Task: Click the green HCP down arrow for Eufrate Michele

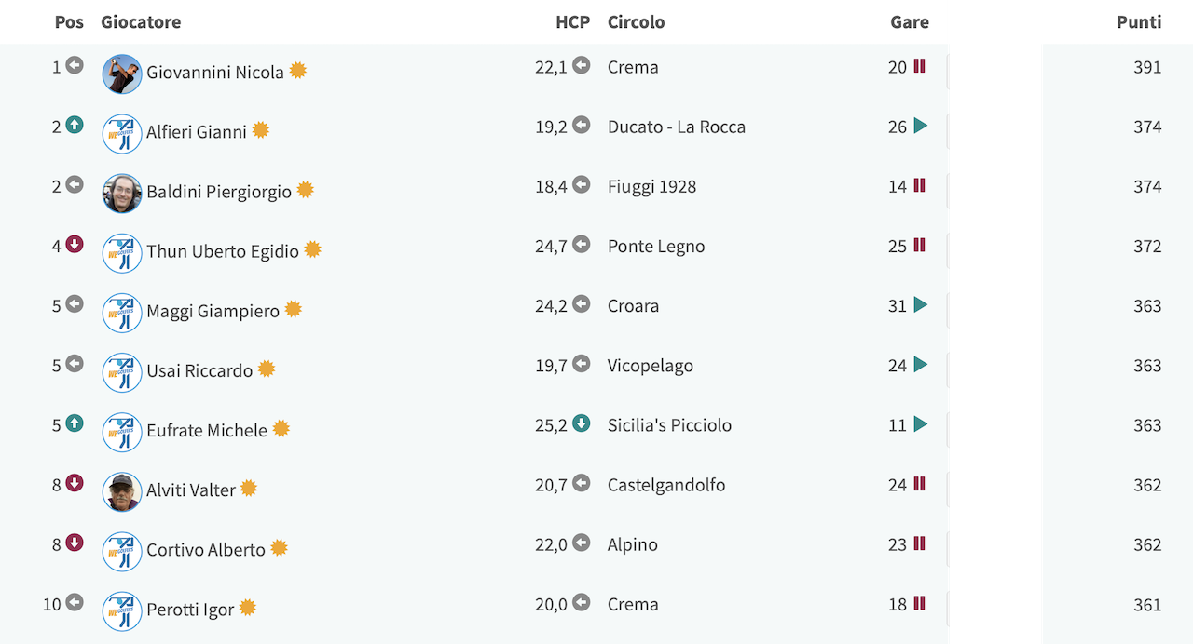Action: tap(582, 423)
